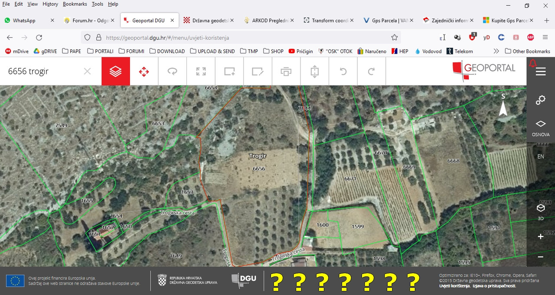The height and width of the screenshot is (295, 555).
Task: Switch the OSNOVA base map layer
Action: tap(541, 128)
